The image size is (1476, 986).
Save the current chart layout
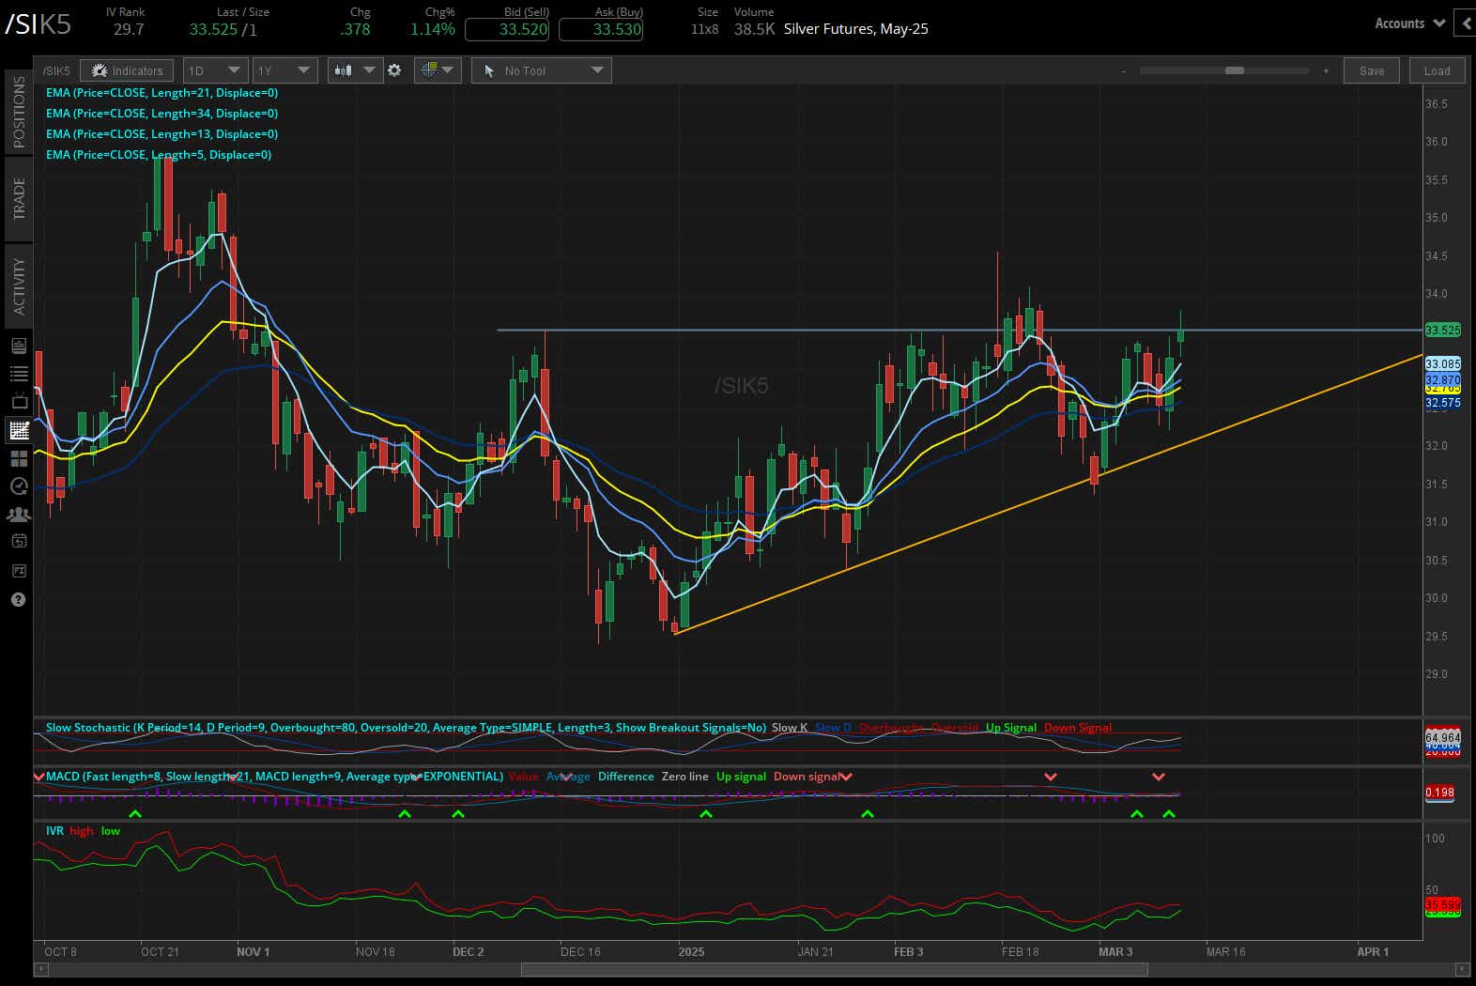pyautogui.click(x=1372, y=70)
